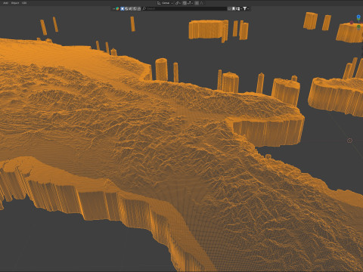
Task: Select the Invert selection mode icon
Action: 135,8
